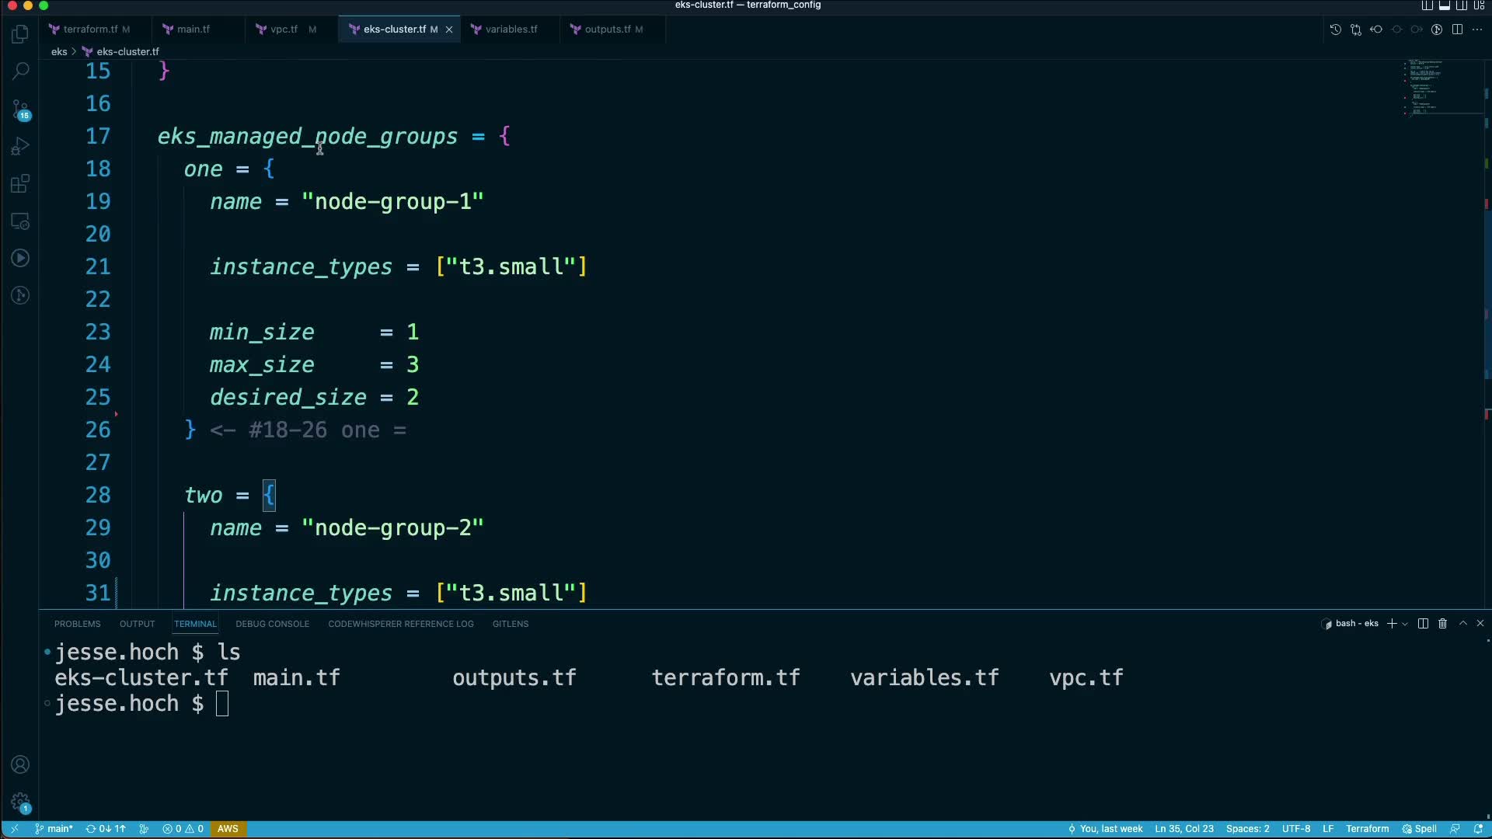
Task: Switch to the PROBLEMS panel tab
Action: [77, 624]
